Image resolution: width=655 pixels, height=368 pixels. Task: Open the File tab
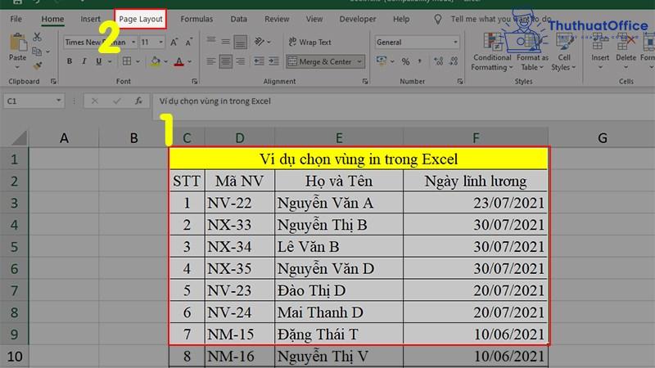16,19
